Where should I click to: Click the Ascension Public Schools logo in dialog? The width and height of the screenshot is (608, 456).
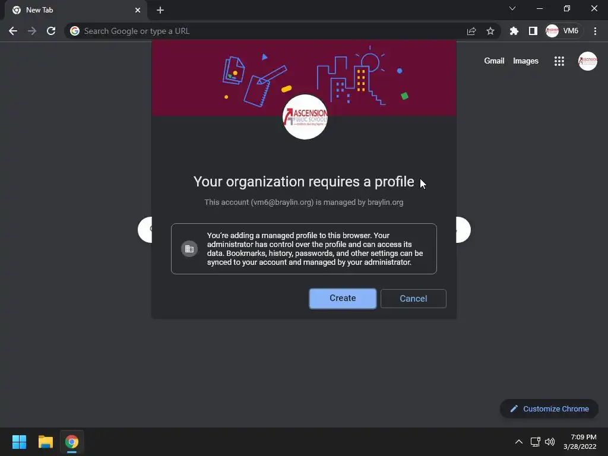(x=305, y=117)
